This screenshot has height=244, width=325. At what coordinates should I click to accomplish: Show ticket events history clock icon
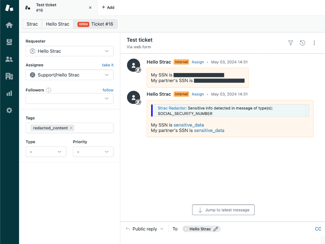(x=302, y=43)
